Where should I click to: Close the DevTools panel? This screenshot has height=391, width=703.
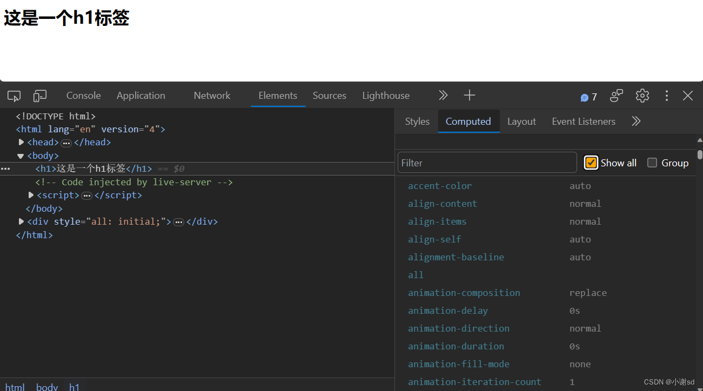(688, 96)
